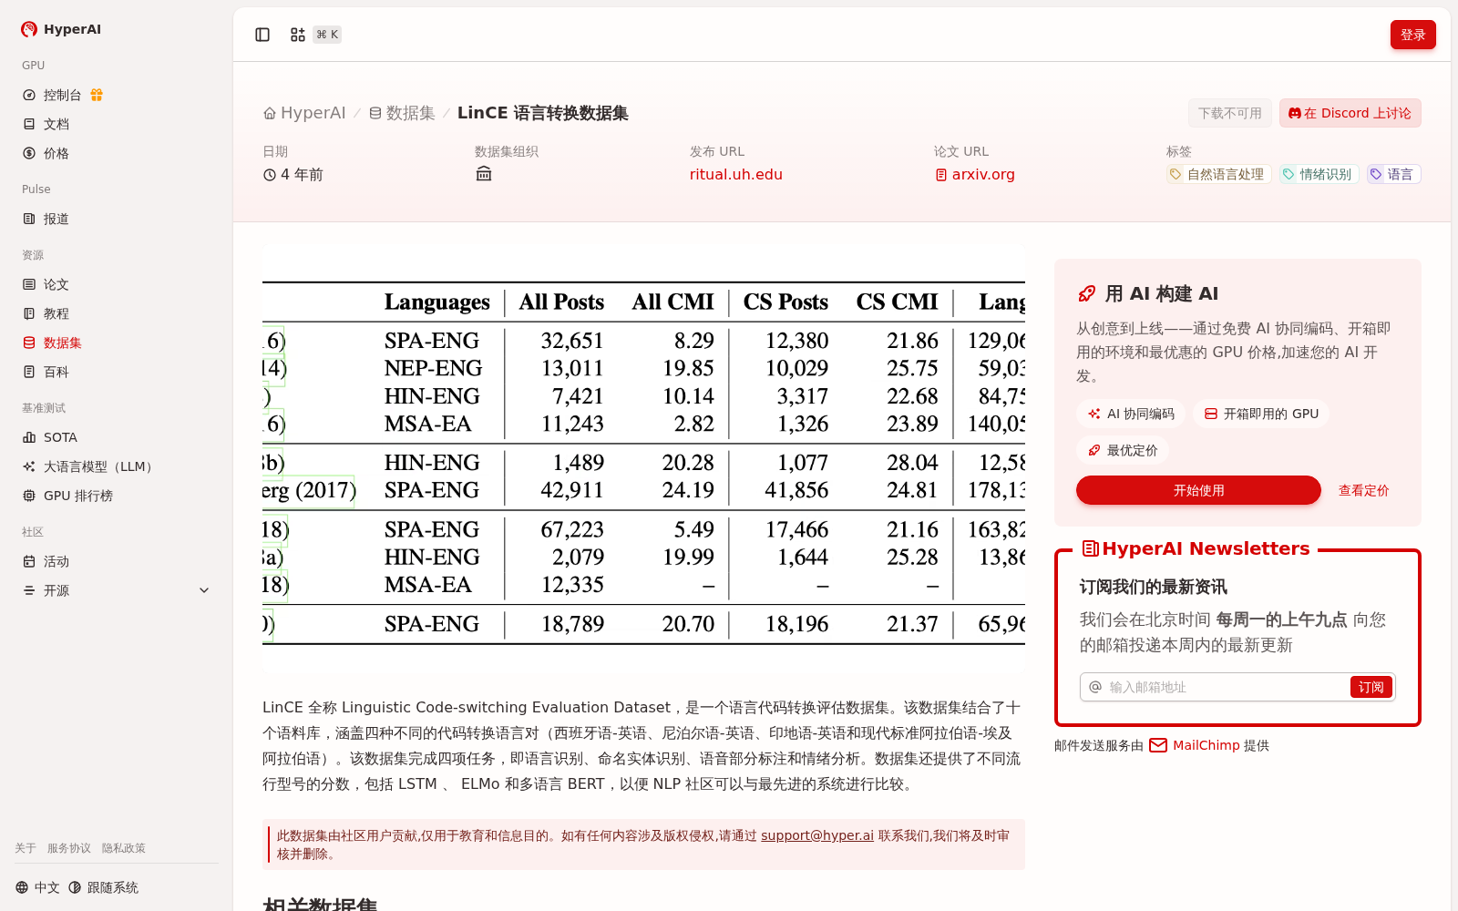
Task: Click the AI 协同编码 chip
Action: (x=1131, y=414)
